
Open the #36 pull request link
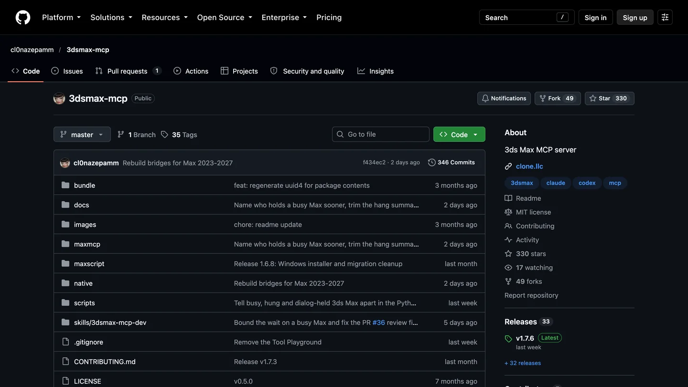[x=379, y=322]
